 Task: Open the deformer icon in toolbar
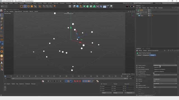(x=101, y=6)
